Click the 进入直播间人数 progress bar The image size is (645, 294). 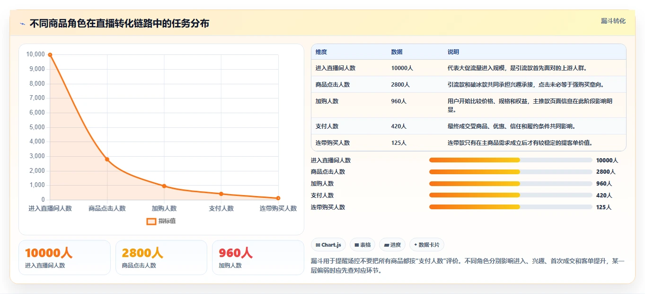click(x=511, y=160)
